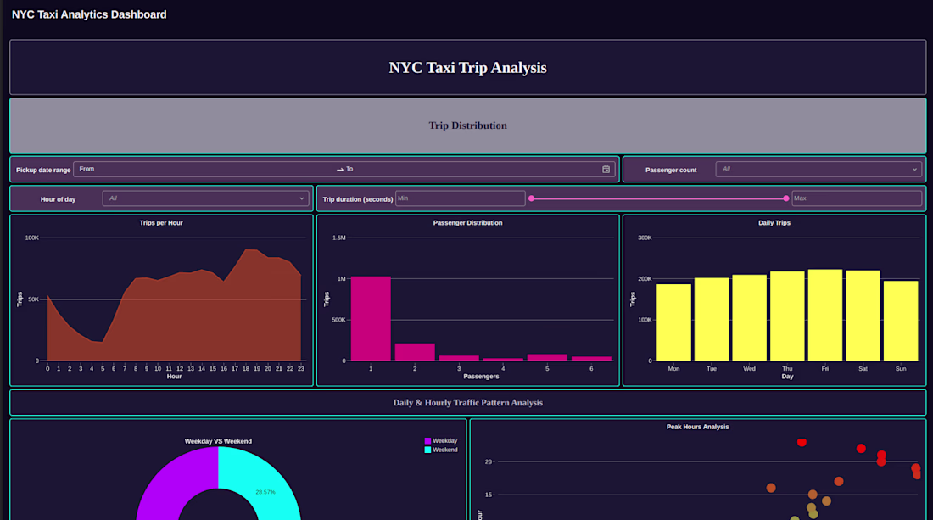Expand the Hour of day dropdown

[205, 198]
